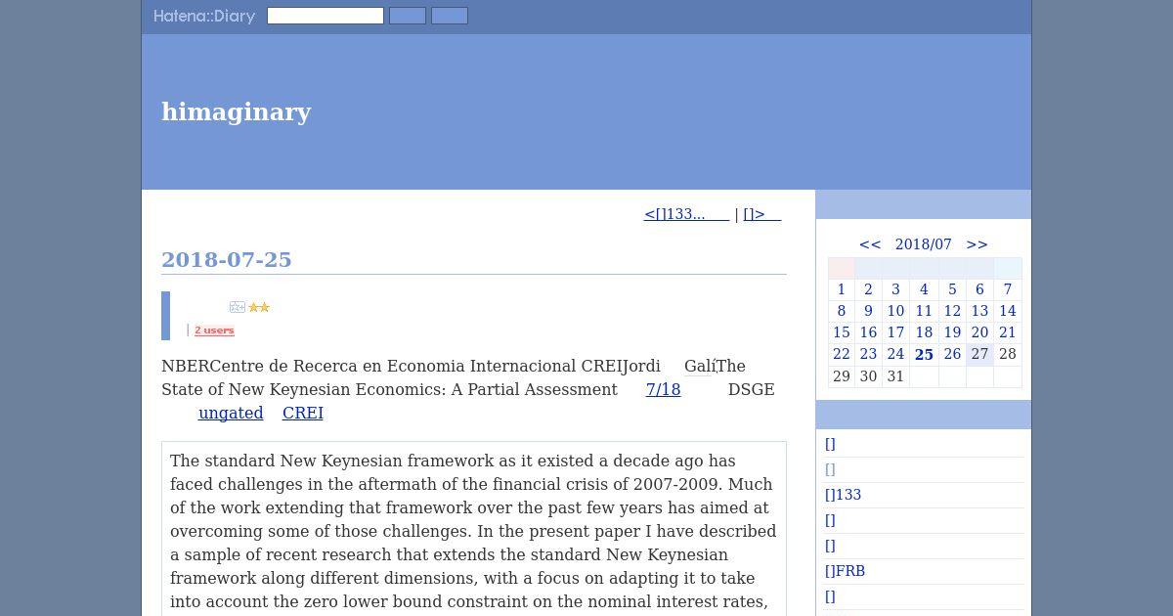
Task: Select calendar day 2
Action: pyautogui.click(x=868, y=289)
